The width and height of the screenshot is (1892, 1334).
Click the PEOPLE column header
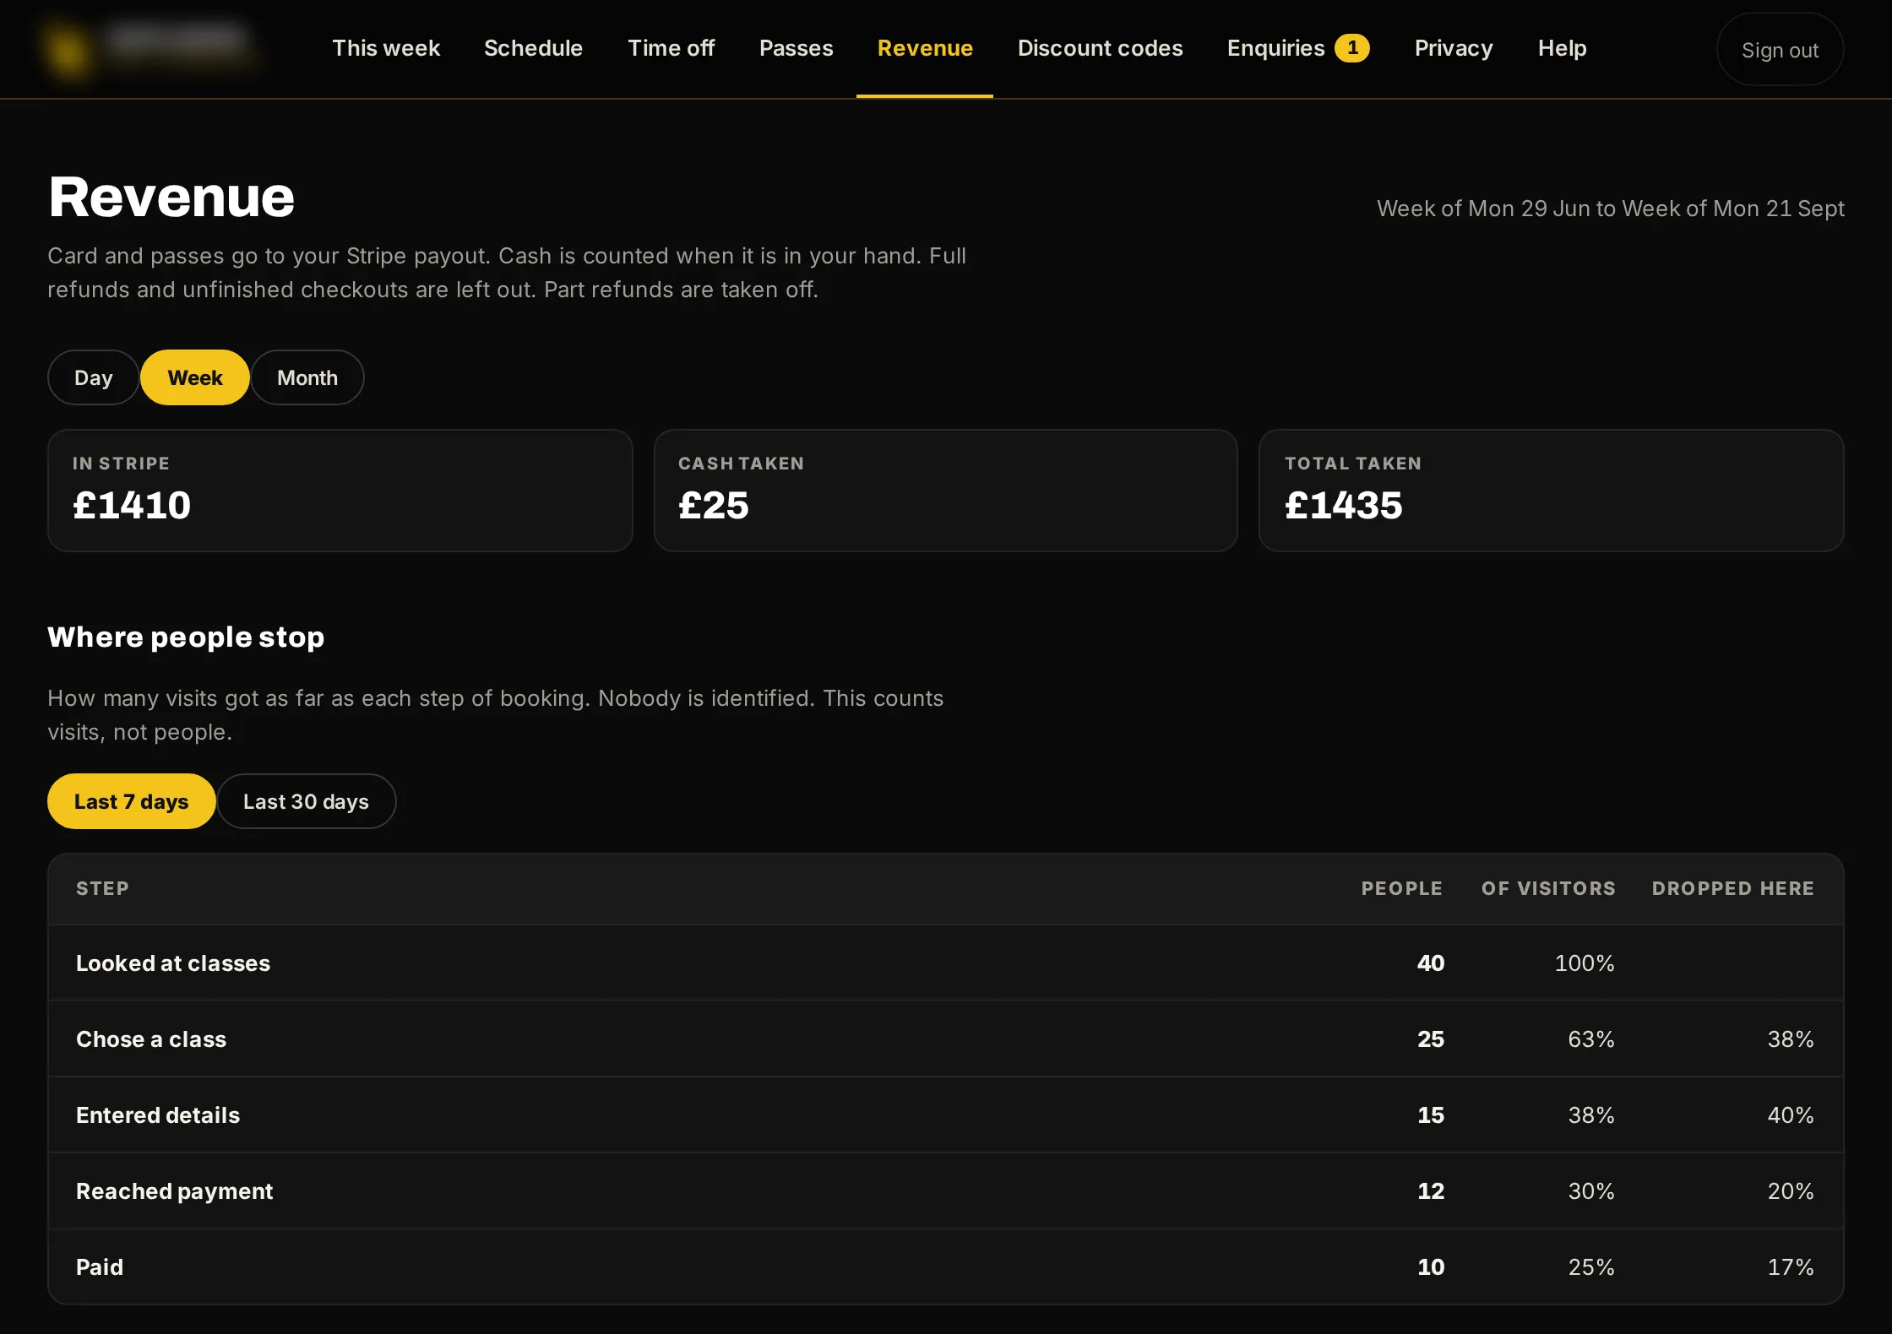pyautogui.click(x=1401, y=888)
